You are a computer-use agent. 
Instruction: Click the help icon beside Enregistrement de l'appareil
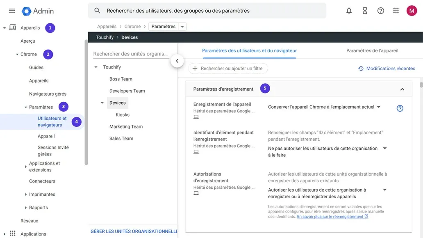tap(400, 108)
